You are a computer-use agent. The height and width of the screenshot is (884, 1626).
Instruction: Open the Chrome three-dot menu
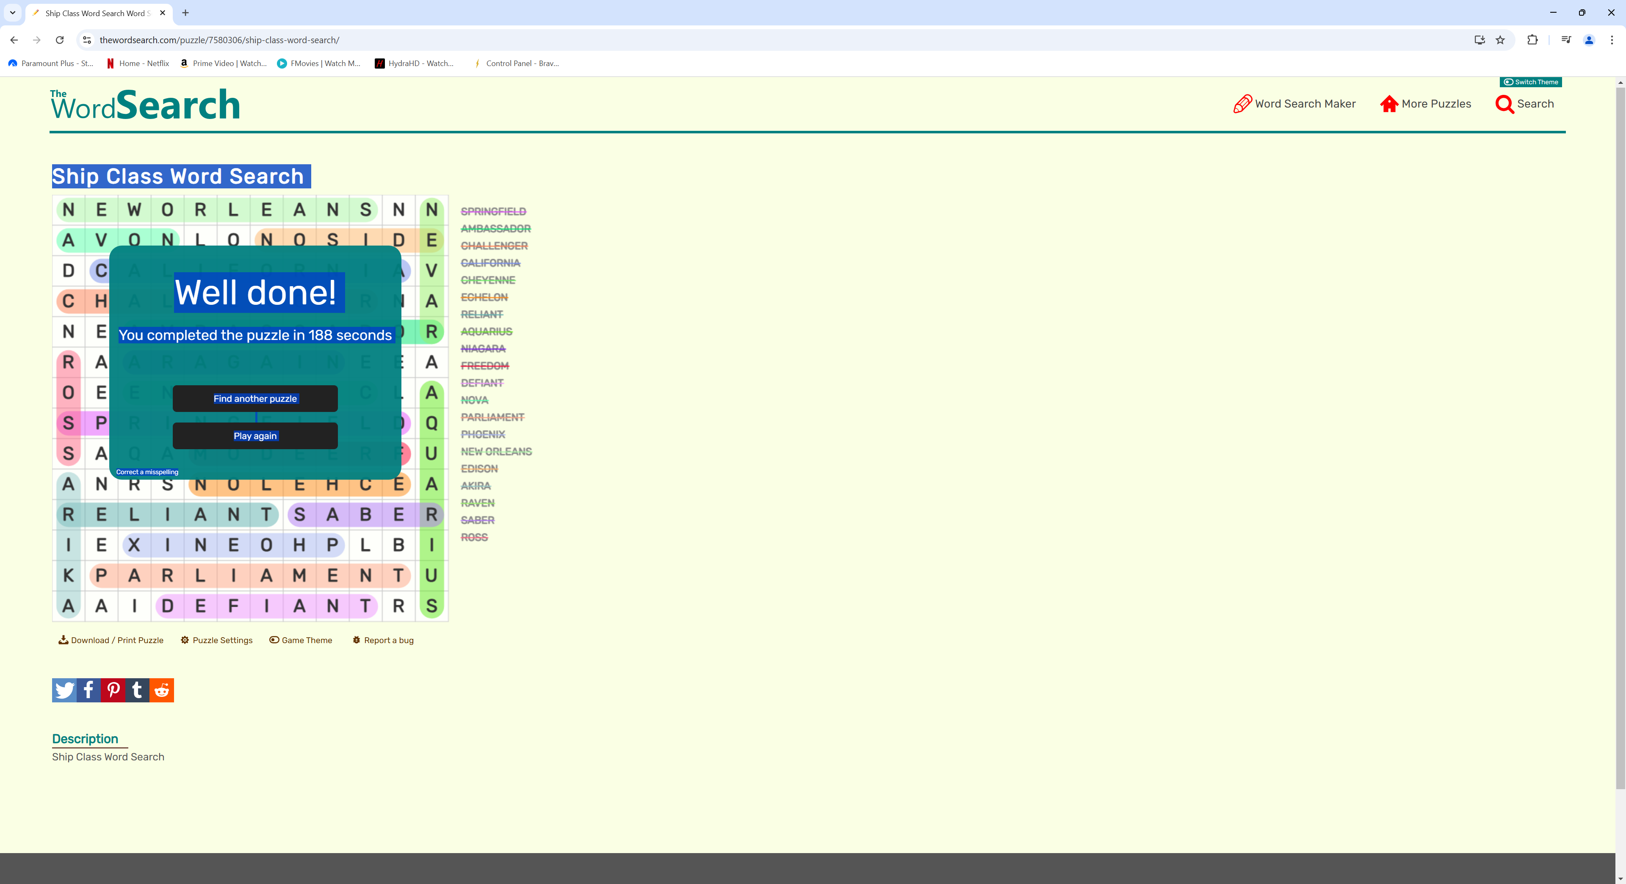(1612, 40)
